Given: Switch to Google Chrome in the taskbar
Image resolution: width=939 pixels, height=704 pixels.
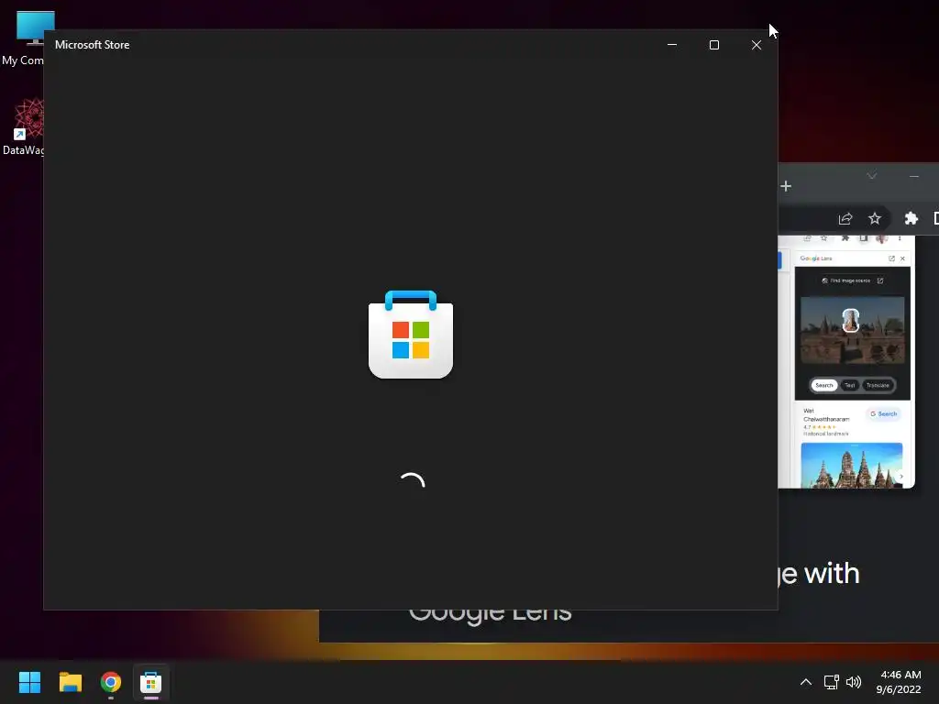Looking at the screenshot, I should click(111, 682).
